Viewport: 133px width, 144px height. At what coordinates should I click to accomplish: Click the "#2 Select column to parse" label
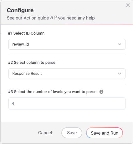32,63
